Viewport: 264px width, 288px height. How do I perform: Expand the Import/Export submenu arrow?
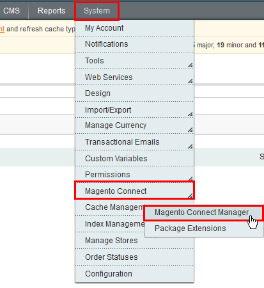[x=190, y=114]
